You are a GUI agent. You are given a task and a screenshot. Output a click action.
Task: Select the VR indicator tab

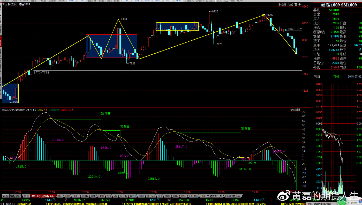click(x=116, y=196)
